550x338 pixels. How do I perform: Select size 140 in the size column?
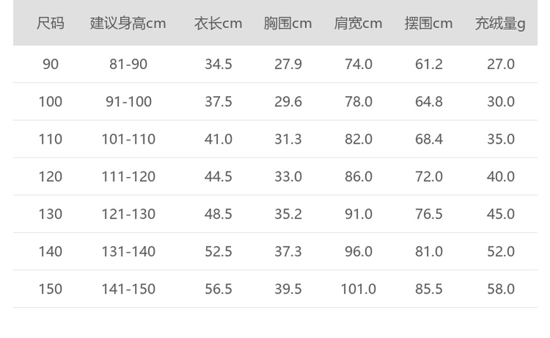[50, 252]
